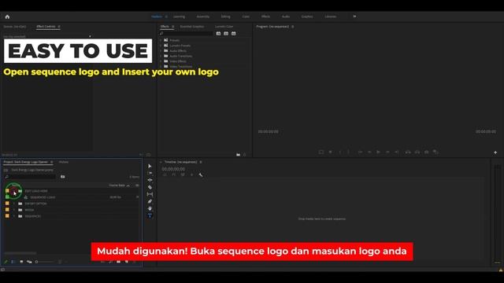Click the Project panel search field
This screenshot has width=504, height=283.
tap(31, 176)
